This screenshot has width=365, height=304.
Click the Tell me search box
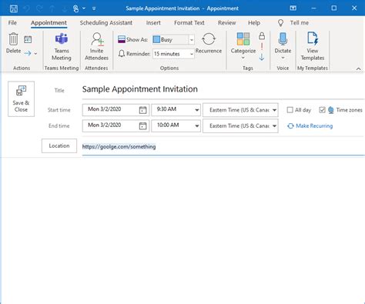point(300,23)
